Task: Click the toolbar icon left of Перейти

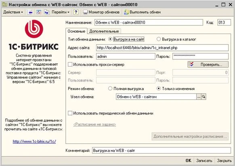Action: click(x=46, y=12)
